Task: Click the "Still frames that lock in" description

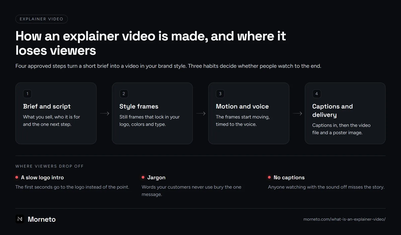Action: 150,120
